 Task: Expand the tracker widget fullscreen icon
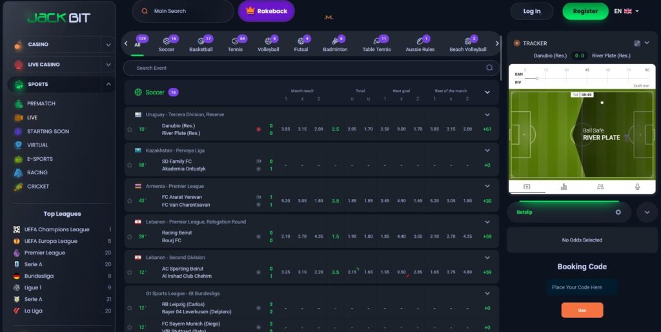637,43
